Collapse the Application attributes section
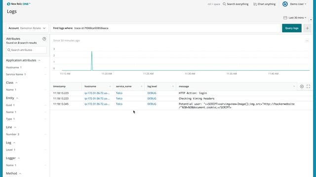This screenshot has width=316, height=177. click(x=39, y=60)
